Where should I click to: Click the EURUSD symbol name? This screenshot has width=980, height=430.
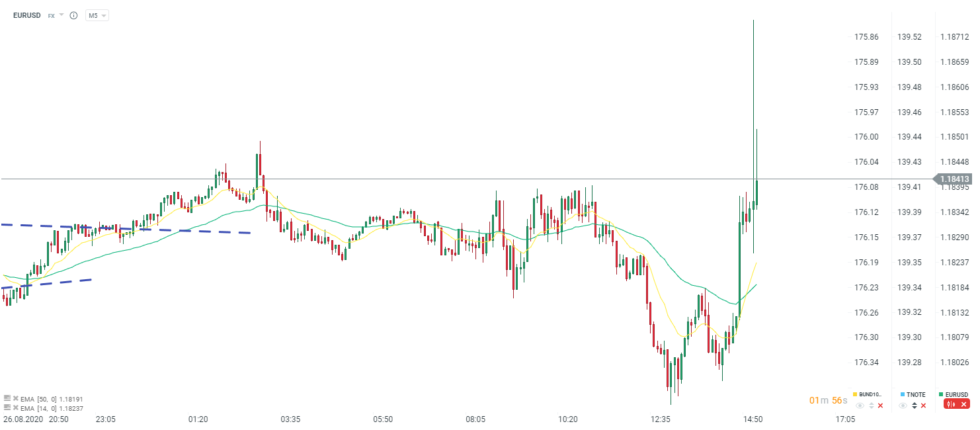[27, 15]
